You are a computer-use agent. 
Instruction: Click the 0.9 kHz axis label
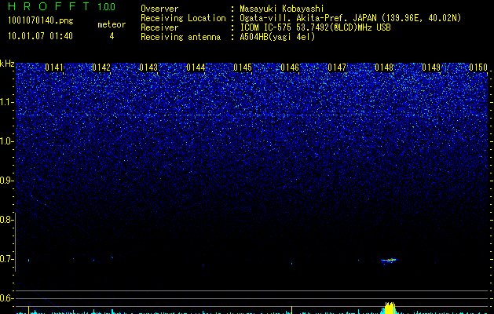pos(6,181)
